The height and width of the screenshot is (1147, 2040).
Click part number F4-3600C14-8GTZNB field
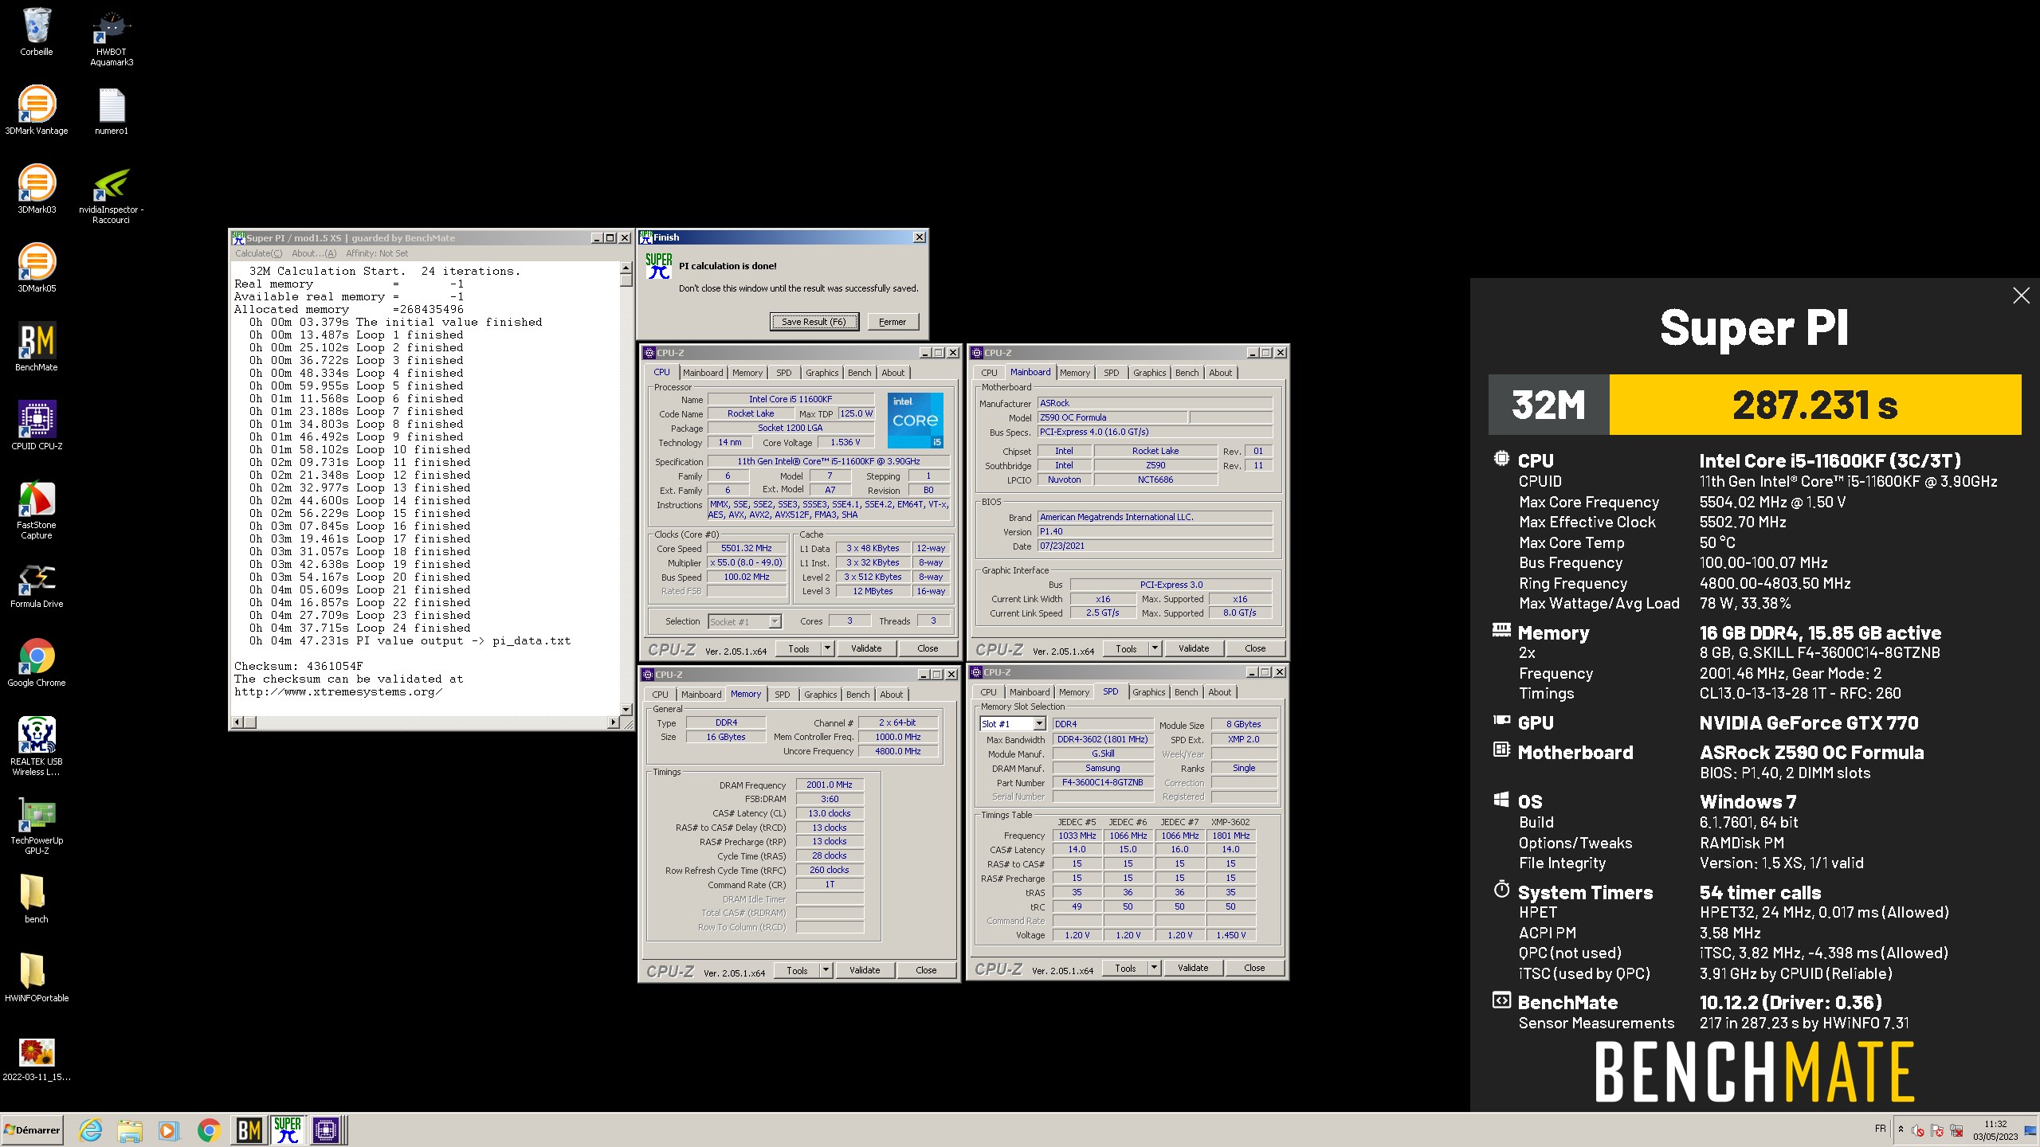(1102, 782)
